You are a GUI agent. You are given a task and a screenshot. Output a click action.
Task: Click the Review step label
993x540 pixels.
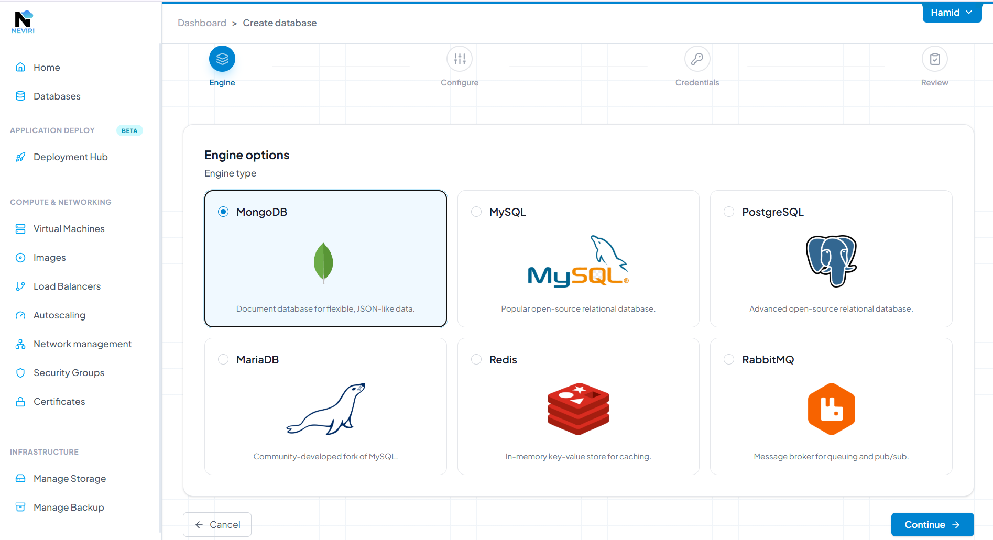(935, 83)
